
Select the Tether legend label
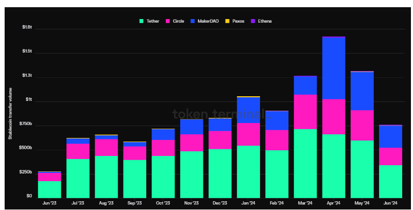[153, 21]
